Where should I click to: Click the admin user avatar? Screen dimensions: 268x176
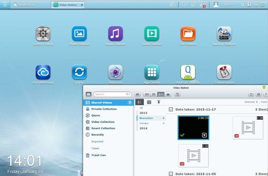click(x=216, y=5)
